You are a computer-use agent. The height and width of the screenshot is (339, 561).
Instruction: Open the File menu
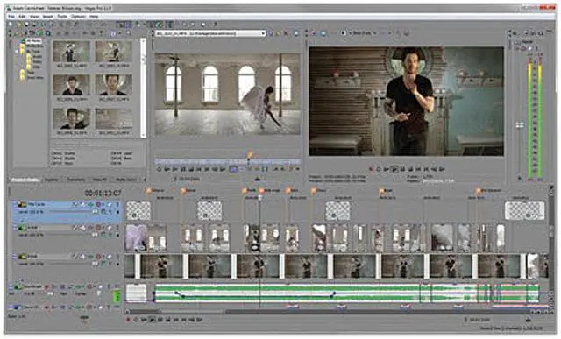pyautogui.click(x=11, y=17)
